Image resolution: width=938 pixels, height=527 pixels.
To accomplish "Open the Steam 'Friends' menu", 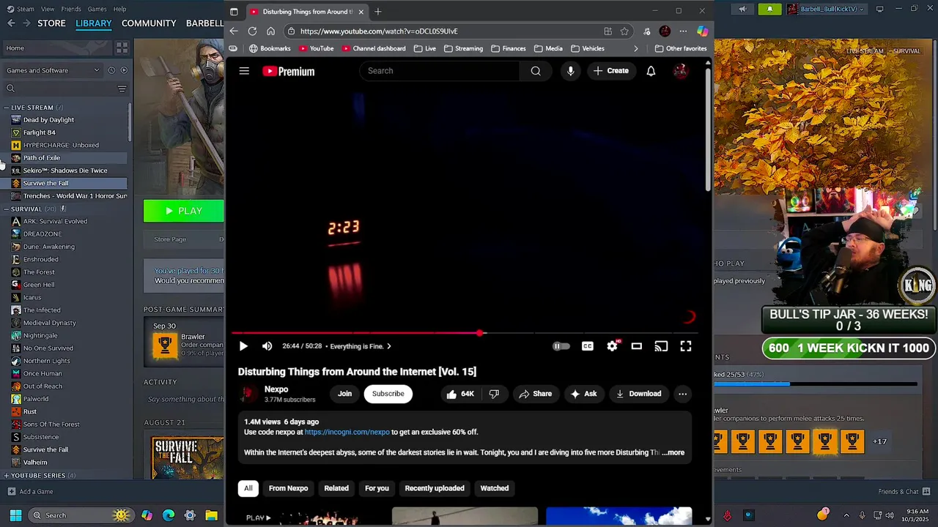I will click(x=71, y=9).
